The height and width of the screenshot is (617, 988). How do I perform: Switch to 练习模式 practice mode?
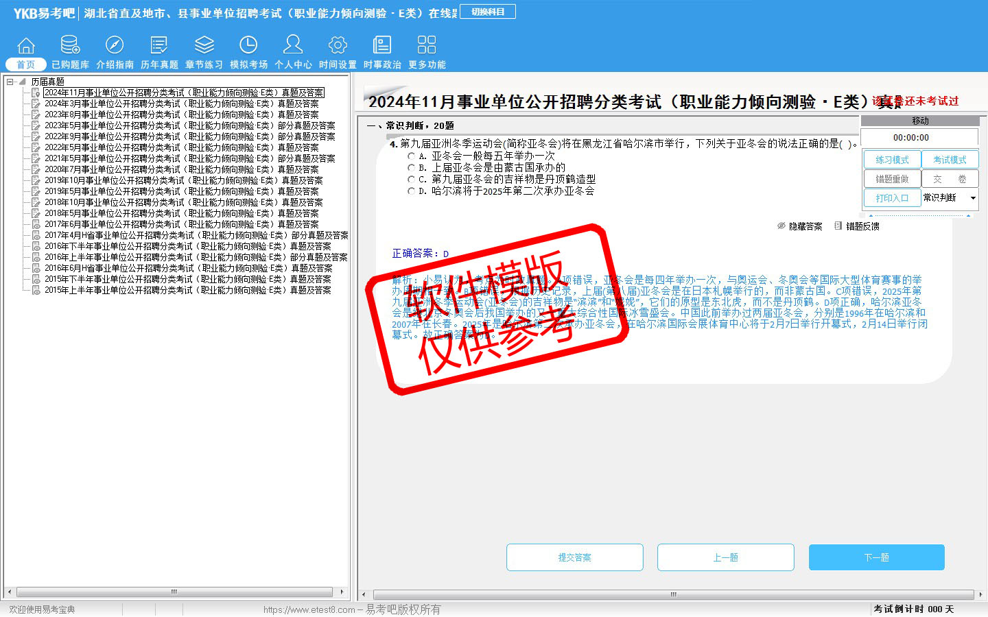[x=892, y=160]
